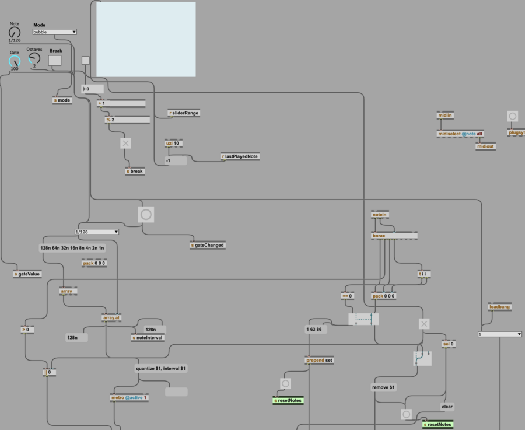This screenshot has height=430, width=525.
Task: Click the Gate dial
Action: pyautogui.click(x=15, y=61)
